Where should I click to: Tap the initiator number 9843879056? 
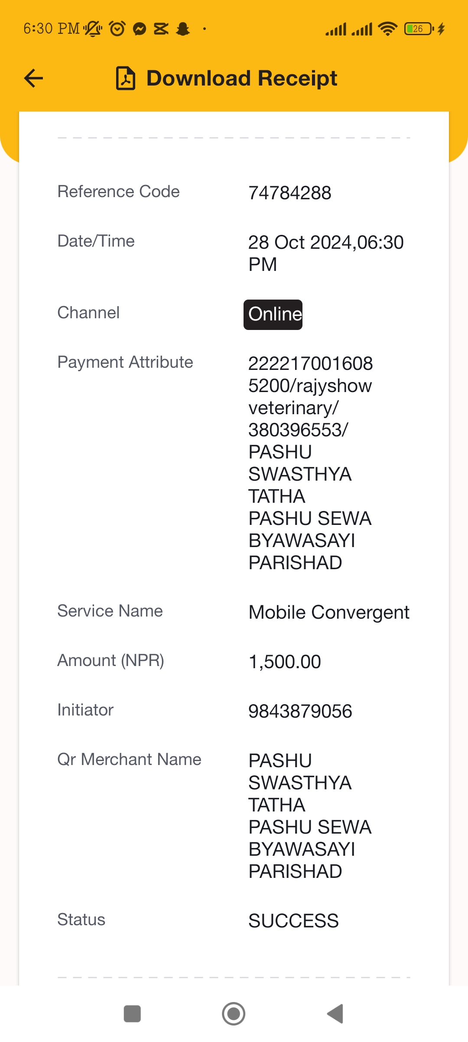[300, 711]
